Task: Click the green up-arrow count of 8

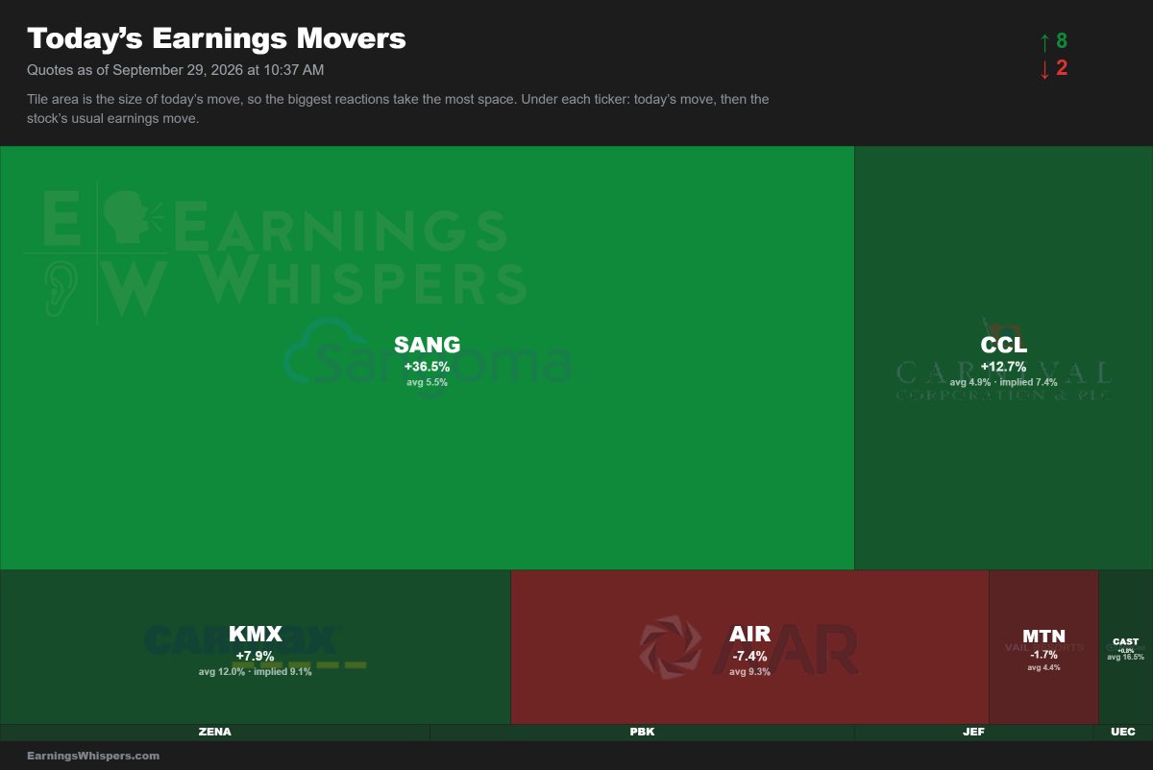Action: (1053, 41)
